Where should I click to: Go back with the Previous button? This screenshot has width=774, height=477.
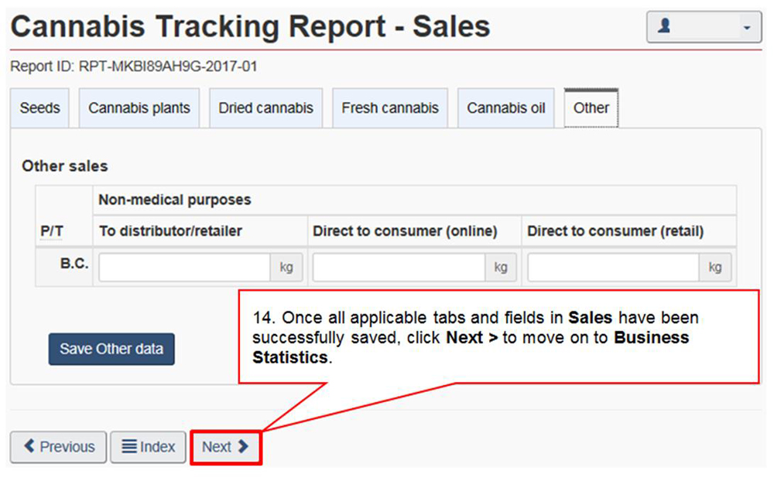click(x=58, y=447)
